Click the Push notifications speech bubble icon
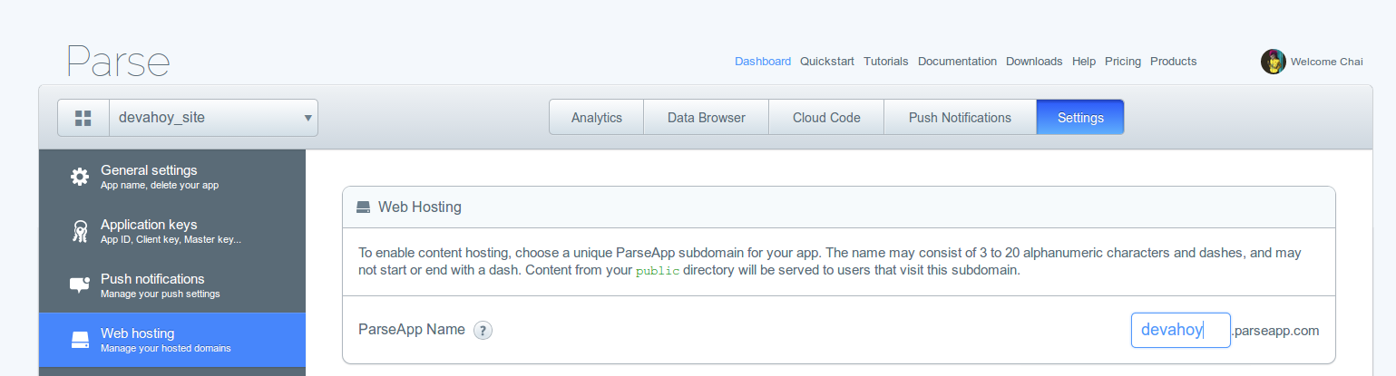The height and width of the screenshot is (376, 1396). (x=80, y=285)
